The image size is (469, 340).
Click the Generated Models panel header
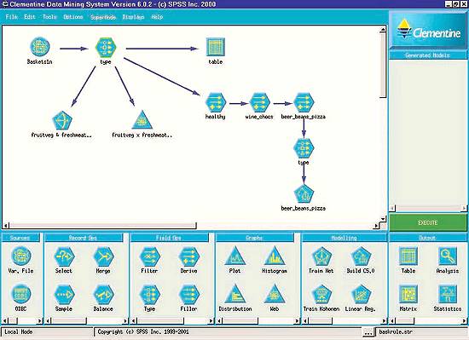428,55
